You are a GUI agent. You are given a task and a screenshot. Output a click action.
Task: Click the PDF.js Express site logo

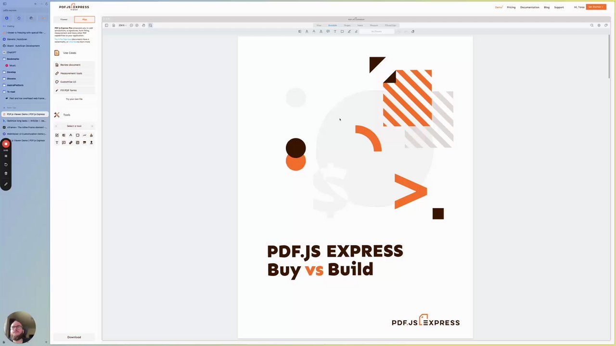click(x=74, y=7)
